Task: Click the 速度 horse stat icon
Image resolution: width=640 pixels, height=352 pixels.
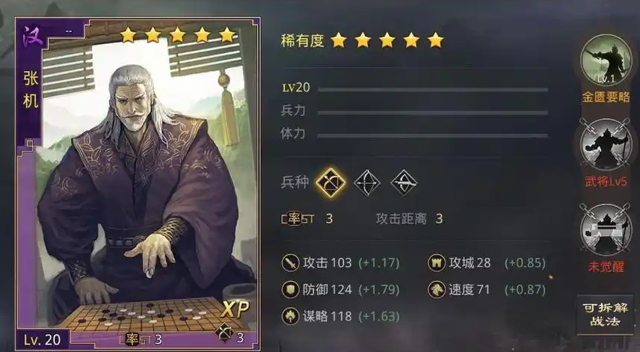Action: pyautogui.click(x=437, y=289)
